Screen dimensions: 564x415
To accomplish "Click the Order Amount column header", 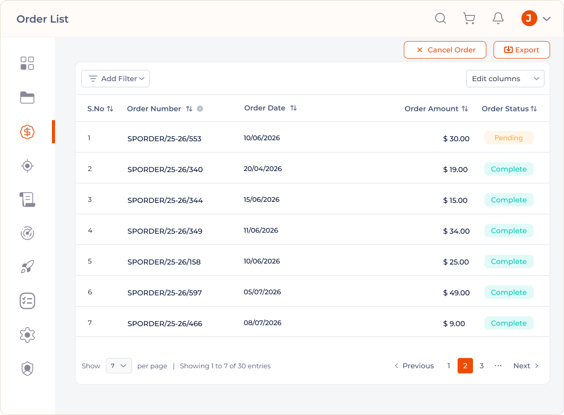I will [431, 108].
